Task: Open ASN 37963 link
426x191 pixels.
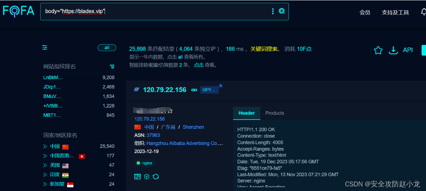Action: (x=153, y=135)
